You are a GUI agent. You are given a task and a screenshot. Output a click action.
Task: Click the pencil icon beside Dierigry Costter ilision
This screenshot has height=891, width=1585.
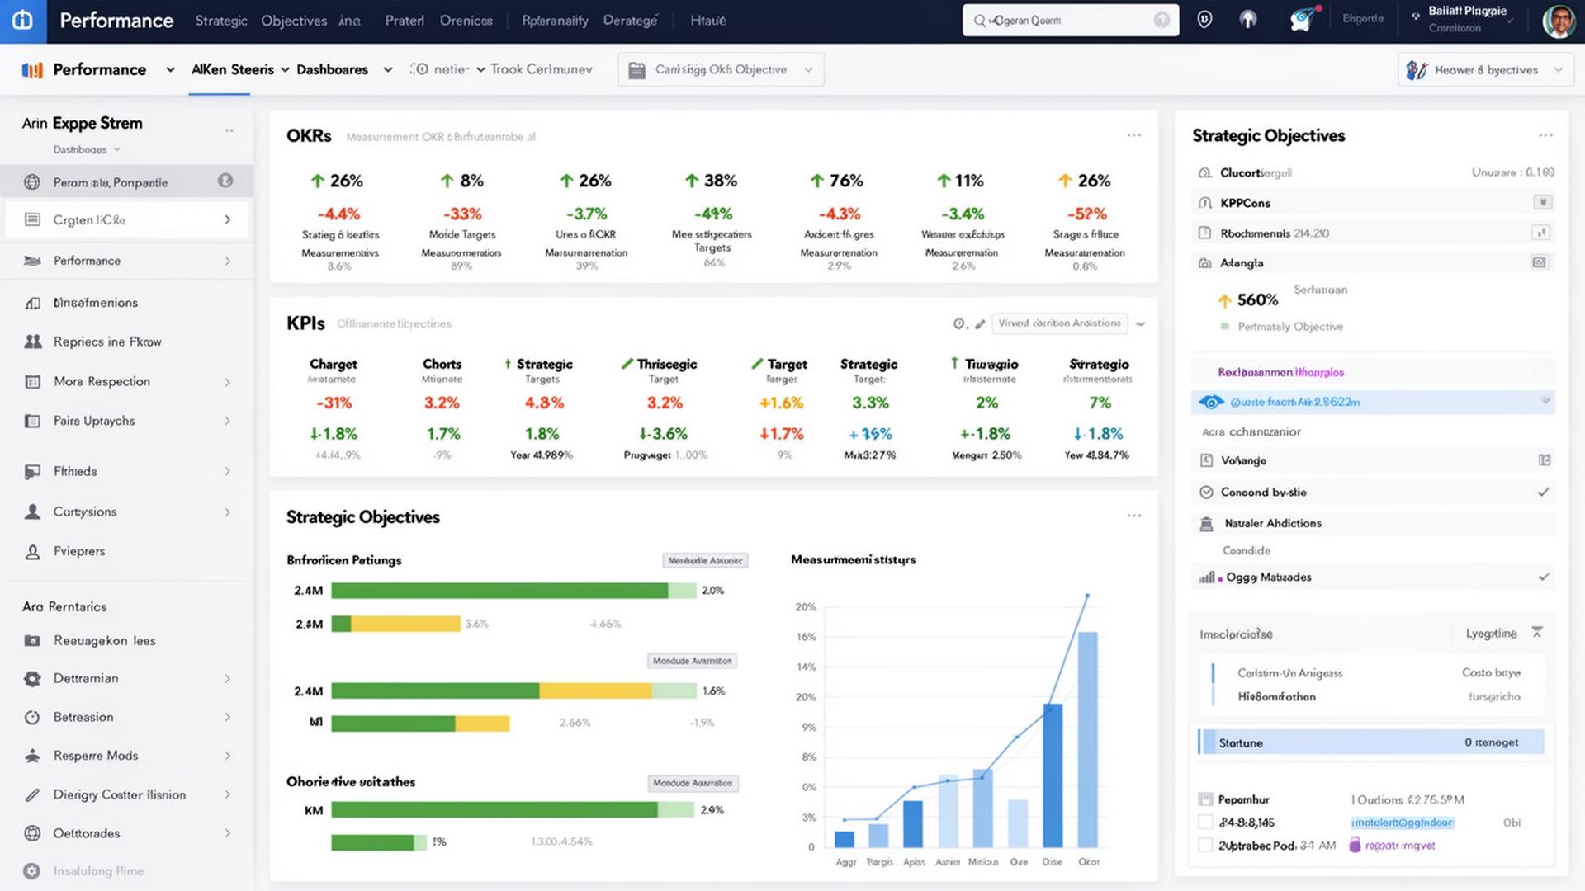coord(32,795)
